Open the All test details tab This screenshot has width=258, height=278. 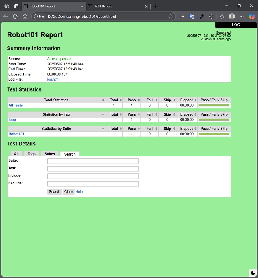16,154
